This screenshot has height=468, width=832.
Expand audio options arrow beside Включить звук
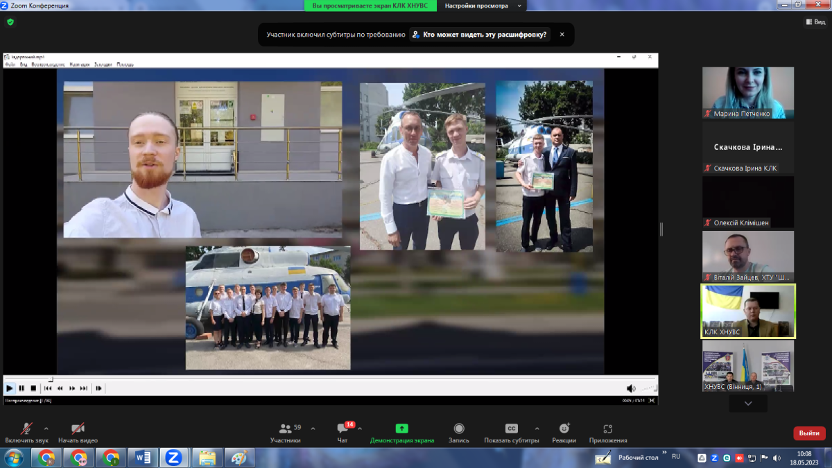(46, 428)
